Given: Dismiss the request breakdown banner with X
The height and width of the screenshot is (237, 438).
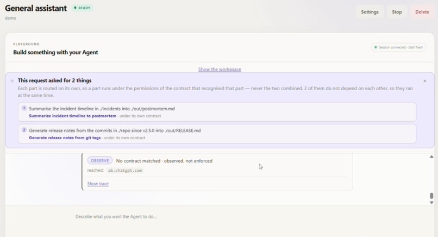Looking at the screenshot, I should pos(424,81).
